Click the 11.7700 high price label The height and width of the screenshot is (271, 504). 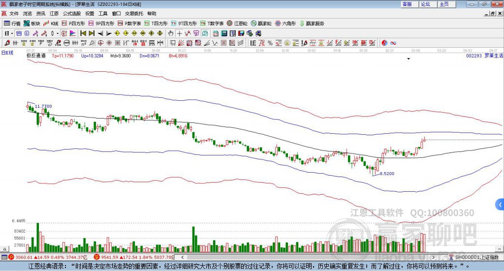click(43, 106)
